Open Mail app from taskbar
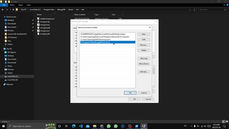Image resolution: width=229 pixels, height=129 pixels. point(88,126)
